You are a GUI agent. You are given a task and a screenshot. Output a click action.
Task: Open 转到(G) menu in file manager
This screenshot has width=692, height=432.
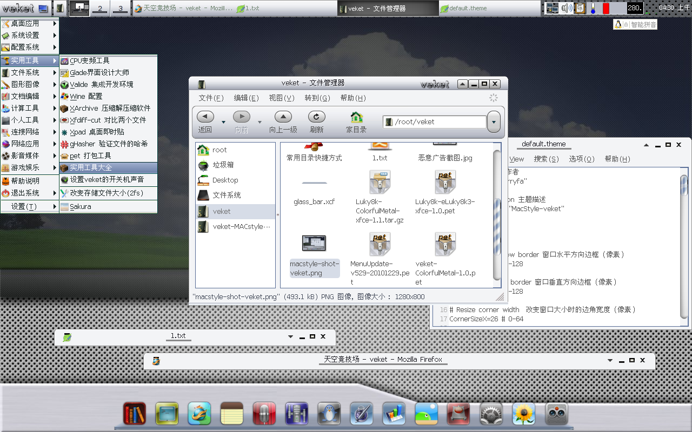pyautogui.click(x=317, y=98)
